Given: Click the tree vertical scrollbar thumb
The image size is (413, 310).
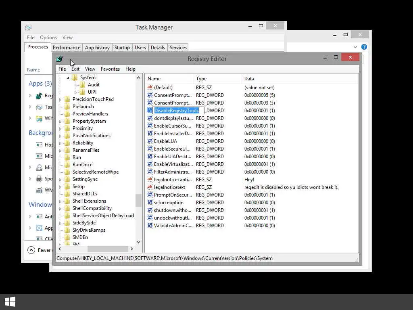Looking at the screenshot, I should (x=139, y=200).
